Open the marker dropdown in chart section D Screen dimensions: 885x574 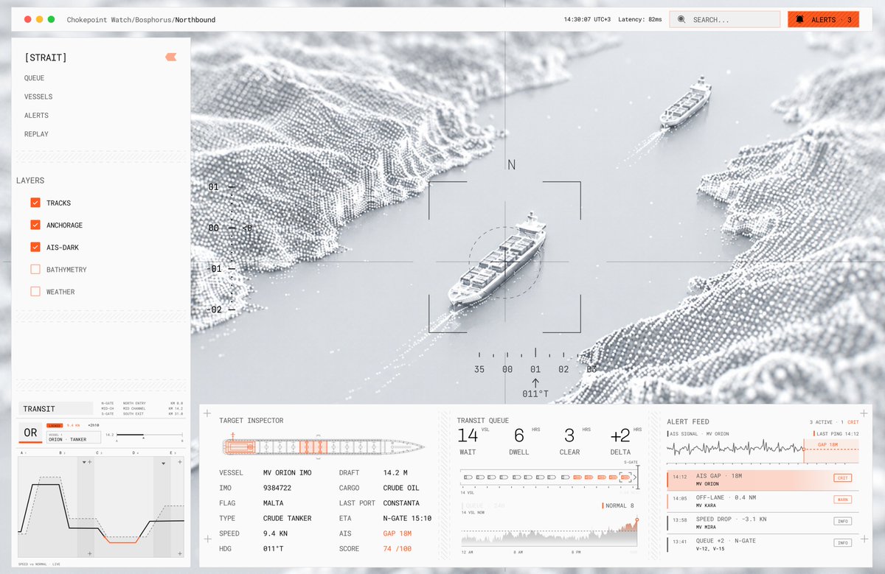pos(164,463)
